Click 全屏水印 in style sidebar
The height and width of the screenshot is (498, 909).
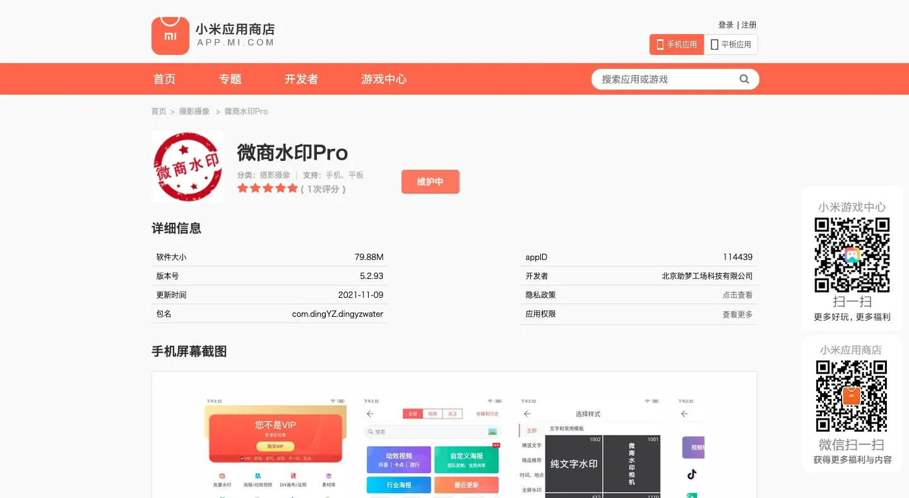[532, 490]
